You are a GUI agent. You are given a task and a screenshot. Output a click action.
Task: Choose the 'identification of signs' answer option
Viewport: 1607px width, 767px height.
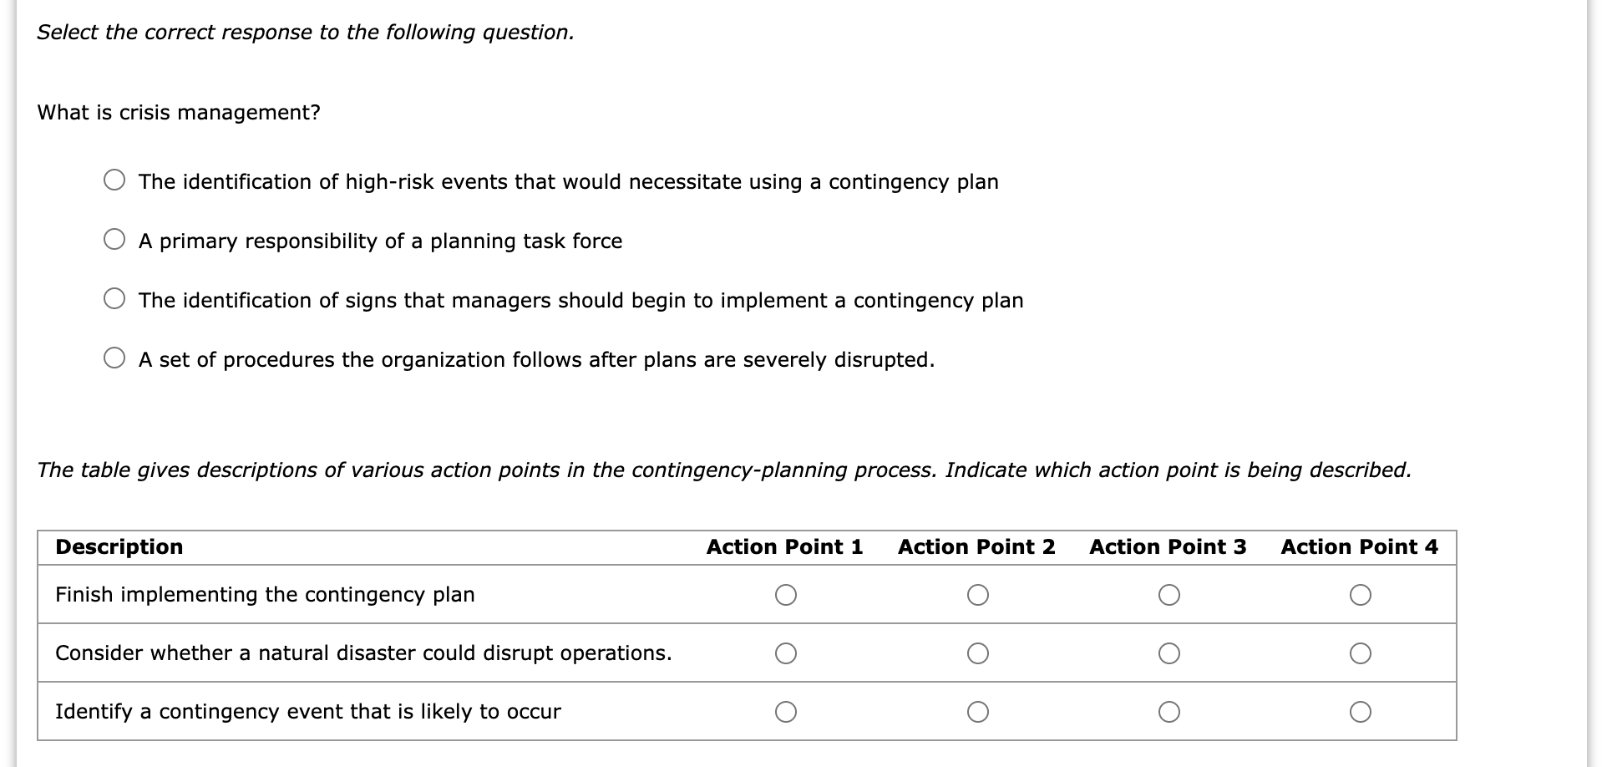[115, 297]
